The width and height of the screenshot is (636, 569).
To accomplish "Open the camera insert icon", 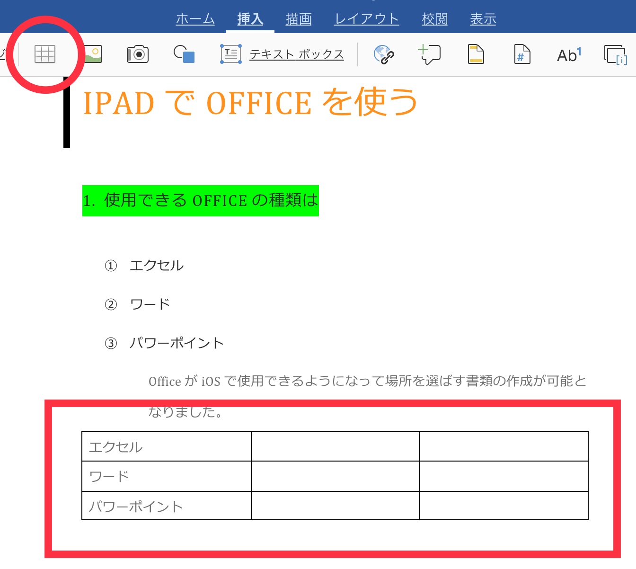I will [x=138, y=54].
